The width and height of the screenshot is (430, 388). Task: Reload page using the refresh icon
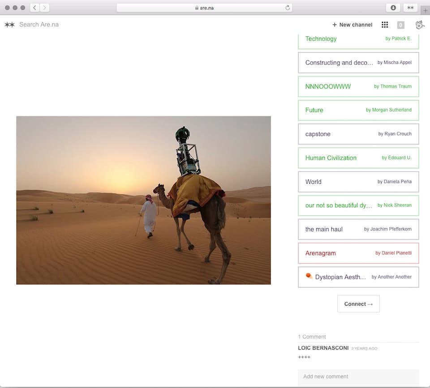pos(288,8)
